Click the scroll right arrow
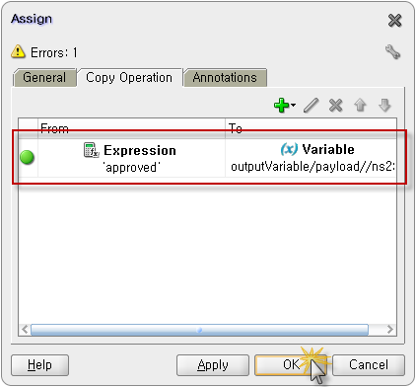Image resolution: width=416 pixels, height=387 pixels. pos(390,330)
